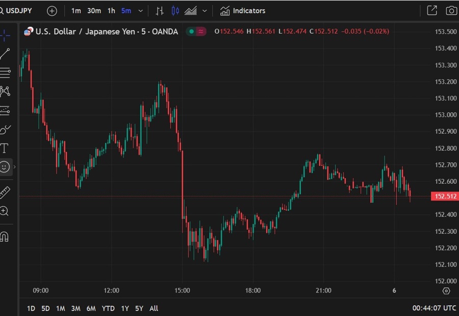Open the emoji icons tool

pos(5,167)
